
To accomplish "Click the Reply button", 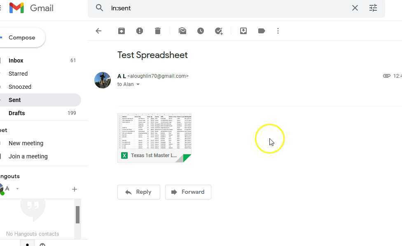I will pyautogui.click(x=138, y=192).
